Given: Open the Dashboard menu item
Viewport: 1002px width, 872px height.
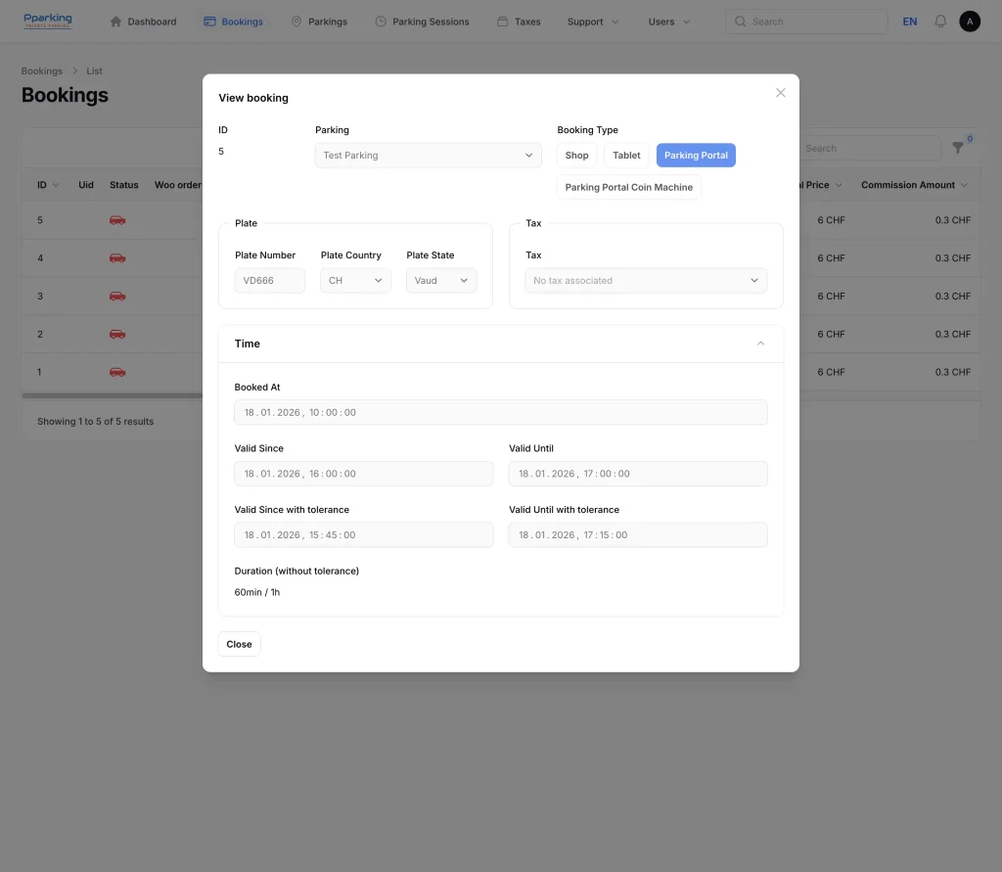Looking at the screenshot, I should 143,22.
